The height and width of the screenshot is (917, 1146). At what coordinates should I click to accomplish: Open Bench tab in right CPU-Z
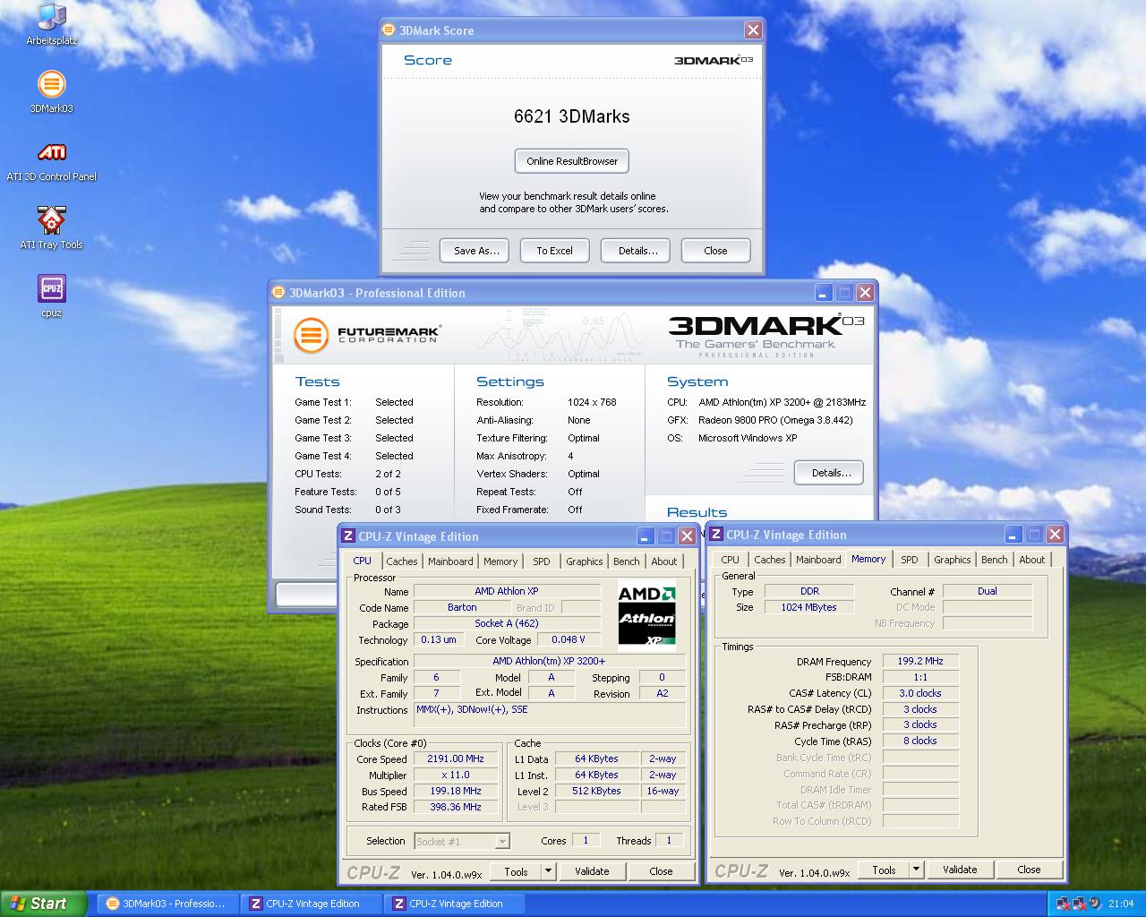click(x=995, y=560)
